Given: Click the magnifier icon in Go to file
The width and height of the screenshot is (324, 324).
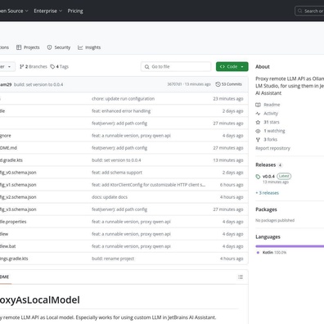Looking at the screenshot, I should pos(146,67).
